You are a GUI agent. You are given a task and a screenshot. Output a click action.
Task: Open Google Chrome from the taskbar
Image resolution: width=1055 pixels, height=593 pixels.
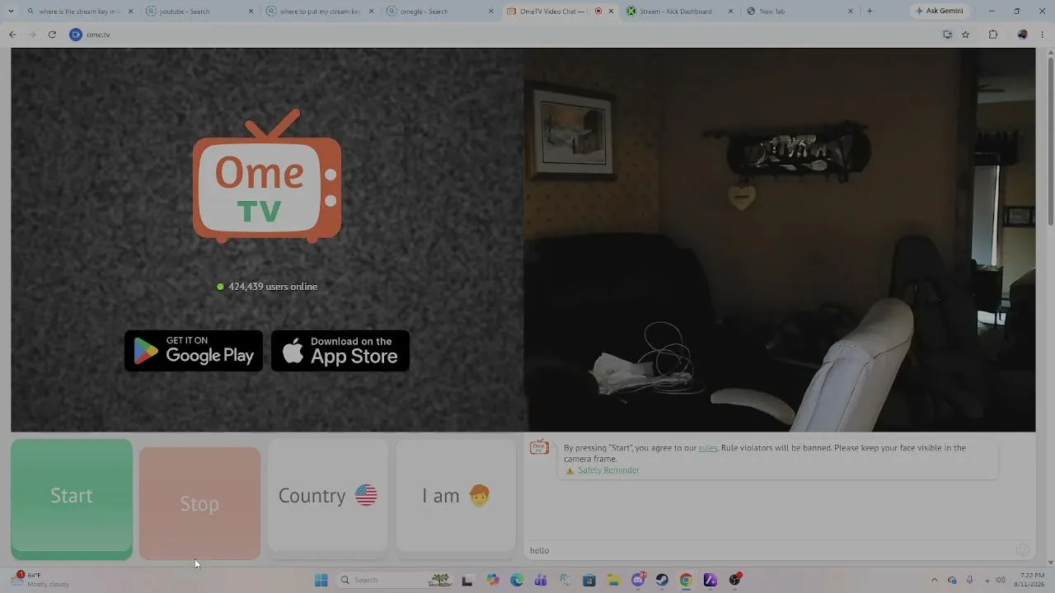686,580
